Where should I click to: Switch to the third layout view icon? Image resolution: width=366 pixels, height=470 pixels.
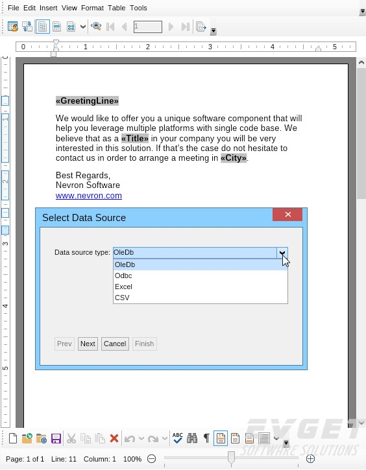point(249,438)
